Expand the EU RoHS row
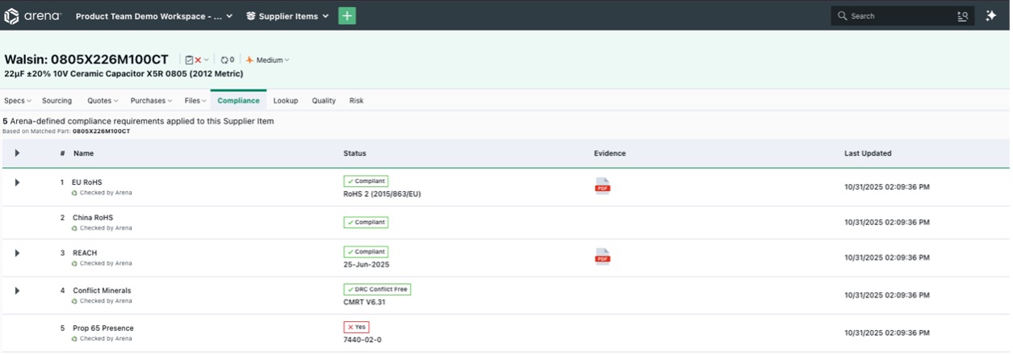The image size is (1013, 355). tap(17, 182)
